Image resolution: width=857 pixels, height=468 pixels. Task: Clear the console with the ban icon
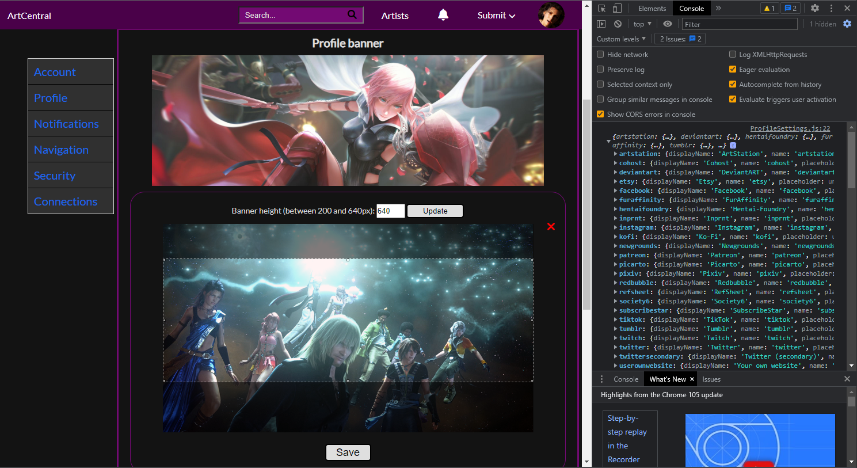point(618,24)
